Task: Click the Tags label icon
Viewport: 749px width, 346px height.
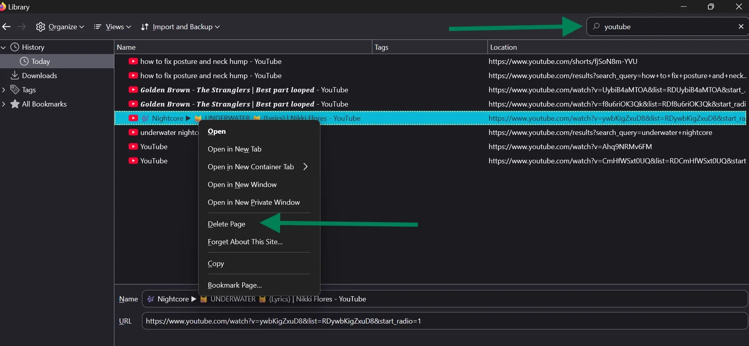Action: (x=15, y=90)
